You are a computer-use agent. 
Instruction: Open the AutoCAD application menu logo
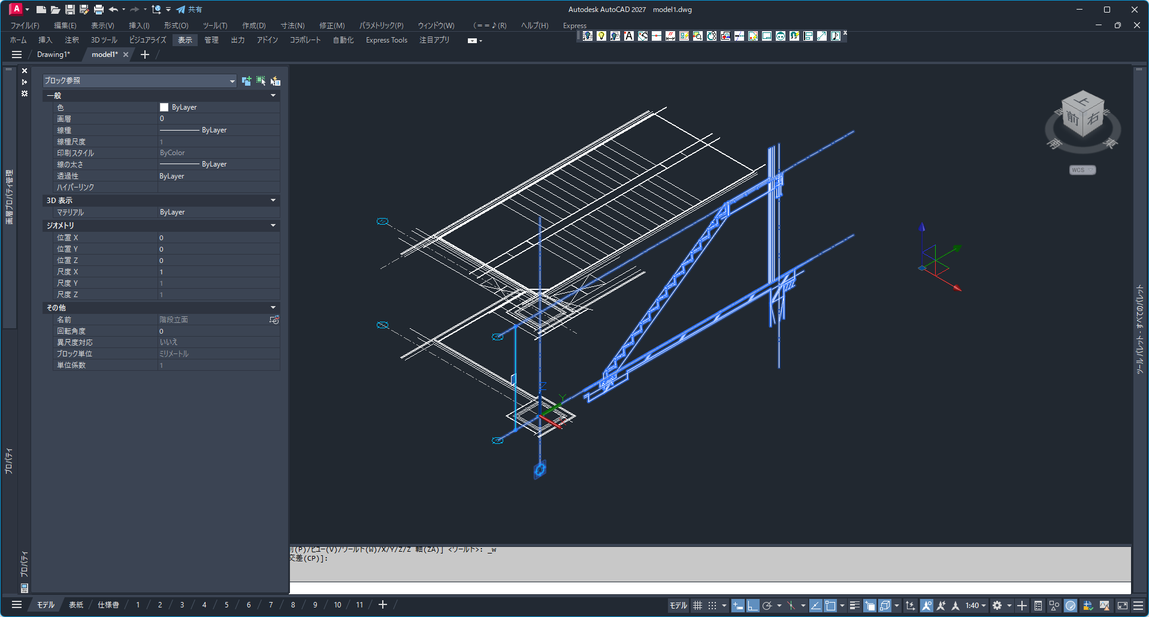point(16,9)
